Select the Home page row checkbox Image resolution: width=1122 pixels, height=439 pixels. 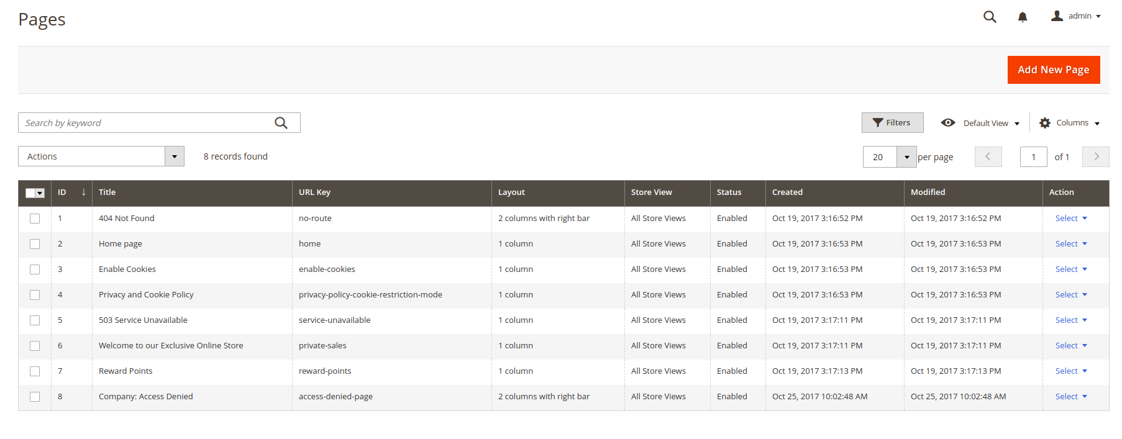pos(35,244)
